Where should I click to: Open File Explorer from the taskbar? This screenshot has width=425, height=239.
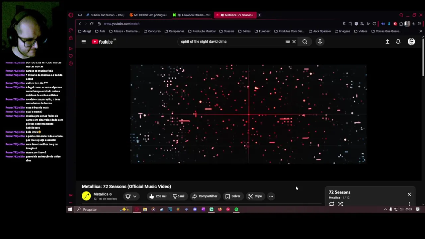(145, 209)
